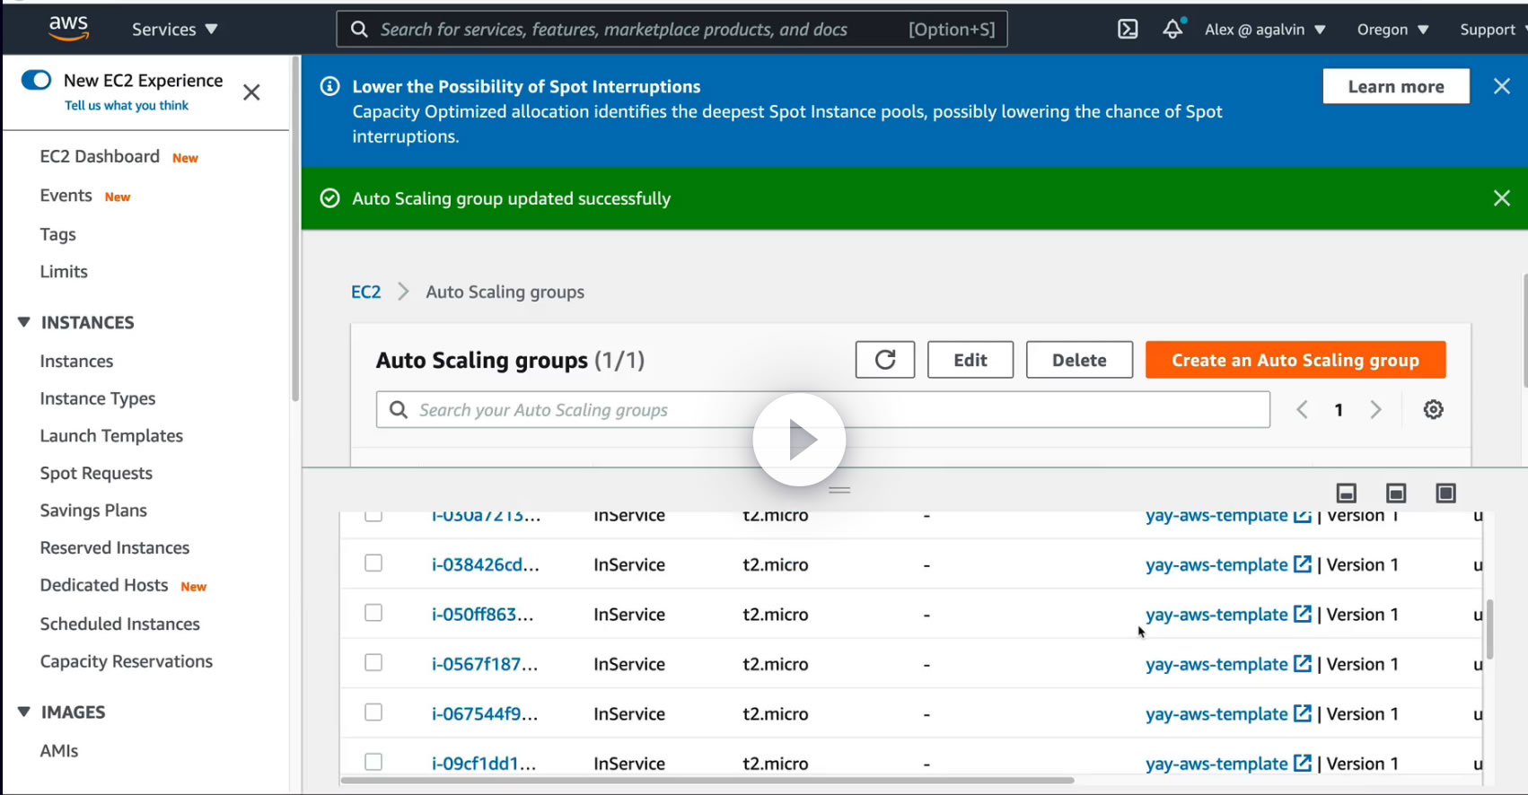This screenshot has width=1528, height=795.
Task: Check the box for instance i-0567f187
Action: click(373, 663)
